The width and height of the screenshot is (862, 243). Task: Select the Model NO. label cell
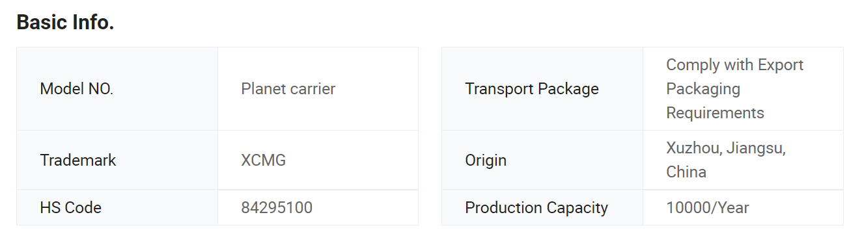click(117, 89)
